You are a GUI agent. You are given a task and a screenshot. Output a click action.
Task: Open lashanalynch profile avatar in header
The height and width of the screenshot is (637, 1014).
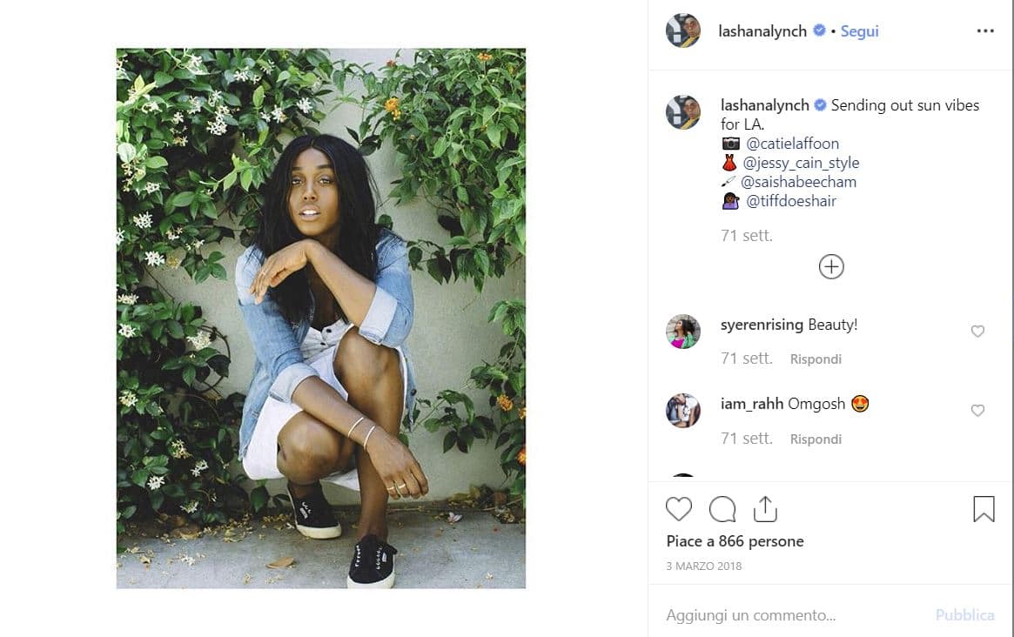point(683,31)
